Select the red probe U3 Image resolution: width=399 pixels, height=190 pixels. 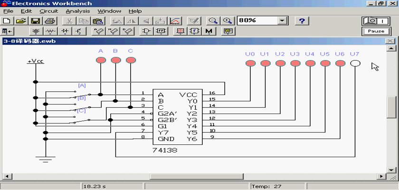pyautogui.click(x=295, y=63)
